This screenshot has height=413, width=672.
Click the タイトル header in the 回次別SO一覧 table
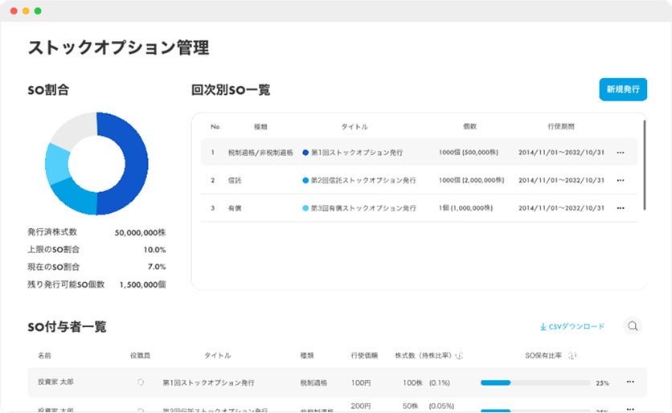(x=354, y=127)
